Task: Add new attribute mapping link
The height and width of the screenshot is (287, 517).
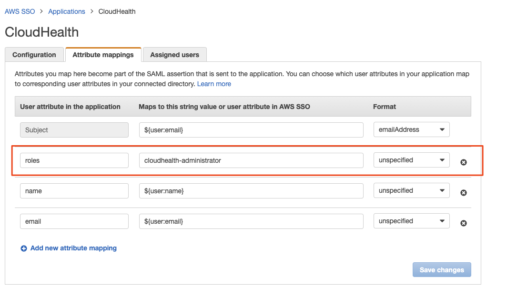Action: pos(73,248)
